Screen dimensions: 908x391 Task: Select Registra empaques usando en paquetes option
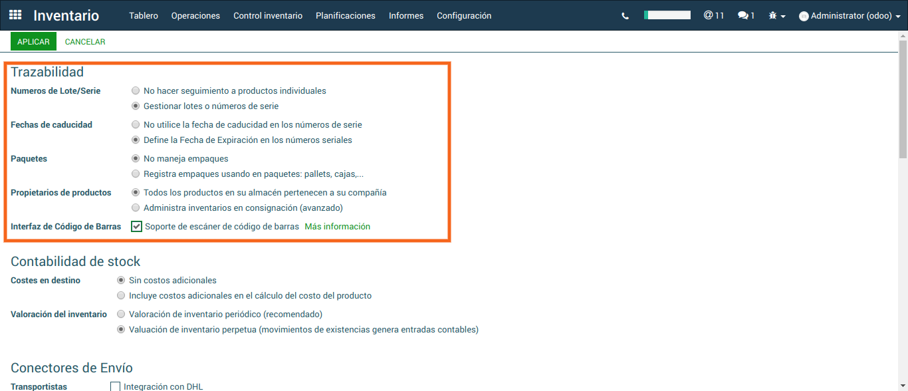136,174
